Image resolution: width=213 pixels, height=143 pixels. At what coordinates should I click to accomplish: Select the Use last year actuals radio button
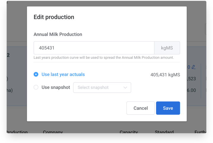(x=36, y=74)
